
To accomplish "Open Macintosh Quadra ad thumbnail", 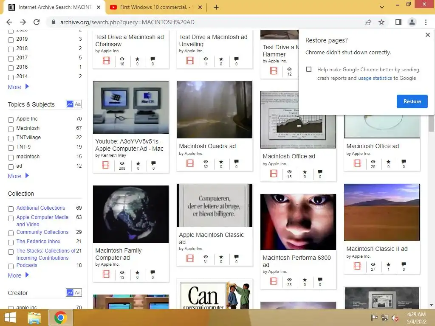I will [x=215, y=110].
